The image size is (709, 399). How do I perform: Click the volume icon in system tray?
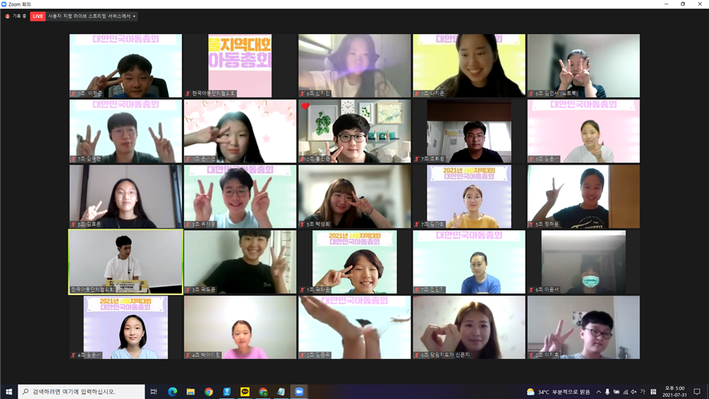pos(633,392)
